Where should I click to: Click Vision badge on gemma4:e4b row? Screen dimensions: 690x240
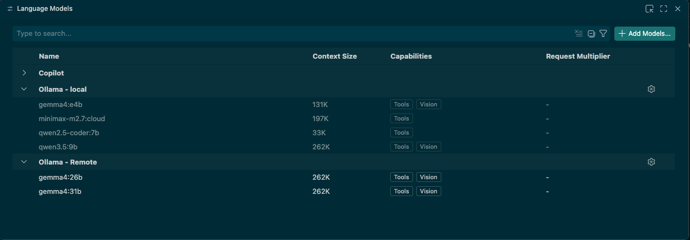(429, 104)
